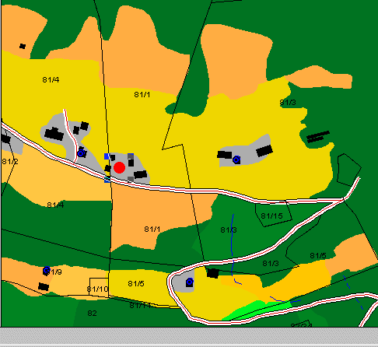Click the small black building in the top-left orange field

23,46
